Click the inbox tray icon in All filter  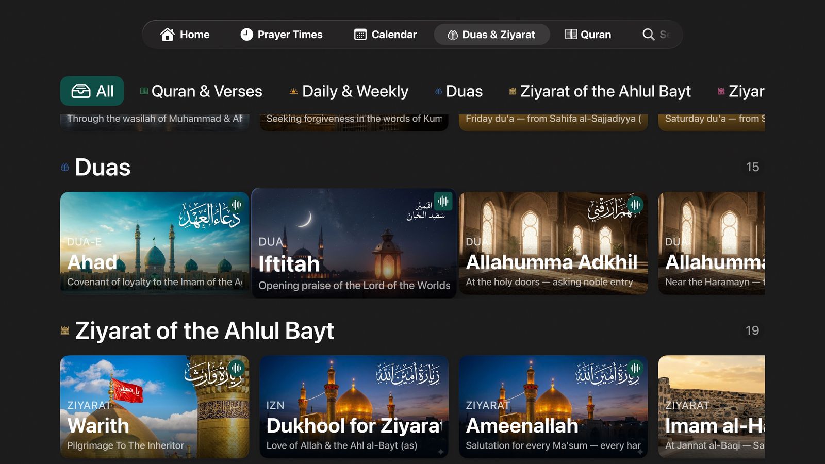[80, 91]
